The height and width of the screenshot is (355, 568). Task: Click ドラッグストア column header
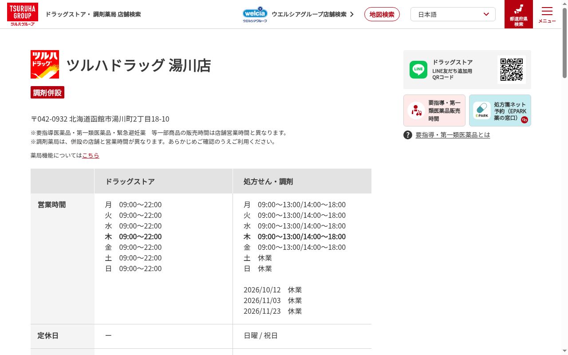[x=130, y=181]
